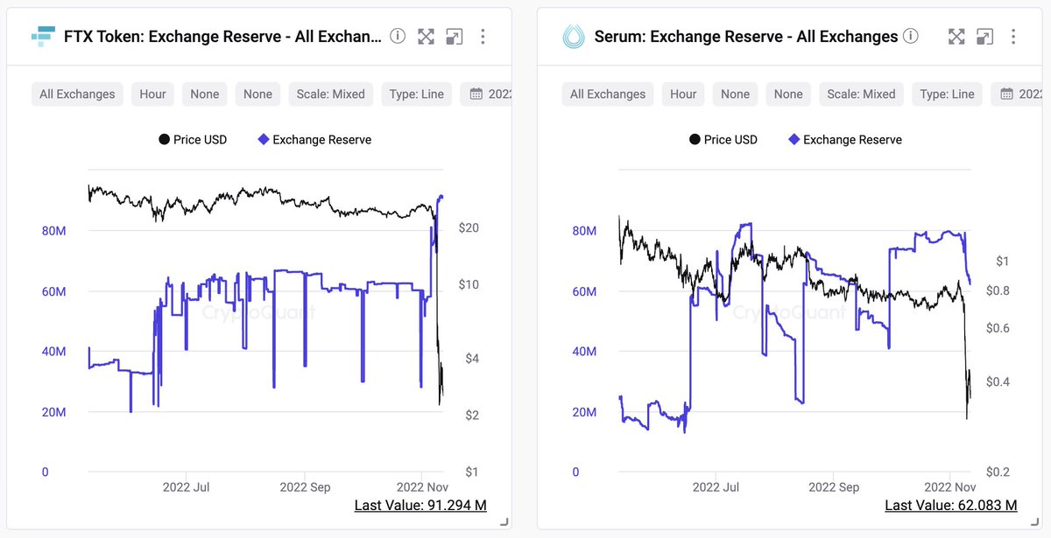Open first None selector in Serum panel
1051x538 pixels.
tap(736, 94)
